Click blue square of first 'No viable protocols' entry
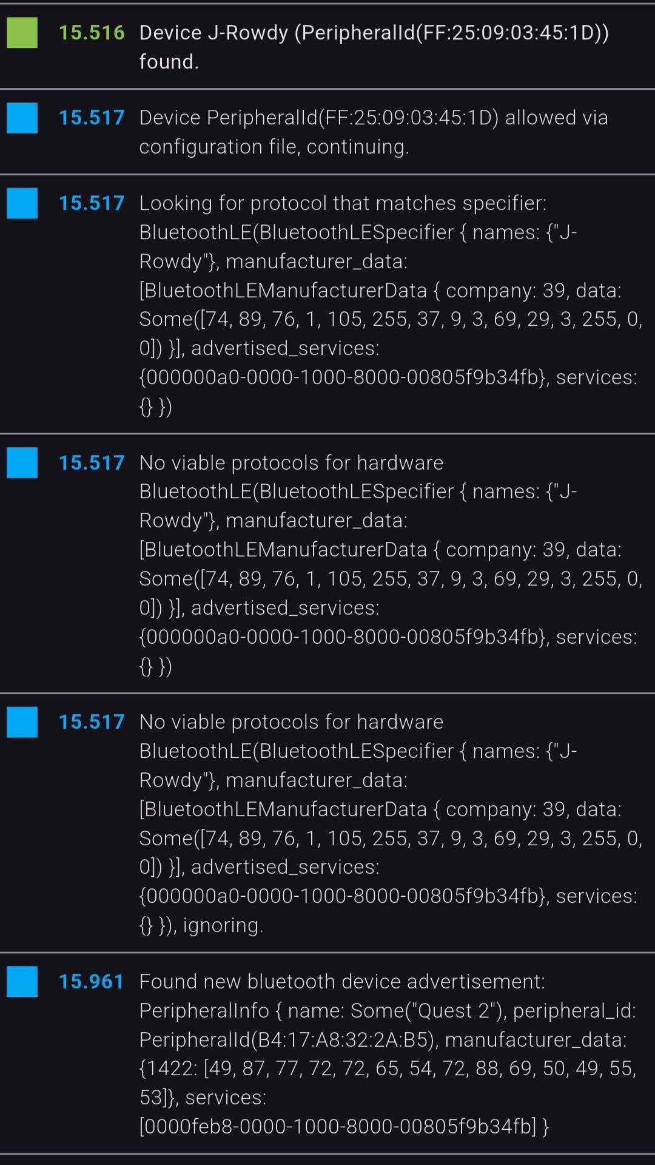The height and width of the screenshot is (1165, 655). [x=22, y=462]
